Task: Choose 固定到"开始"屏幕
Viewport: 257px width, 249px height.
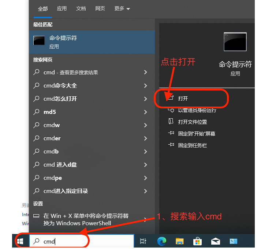Action: coord(197,134)
